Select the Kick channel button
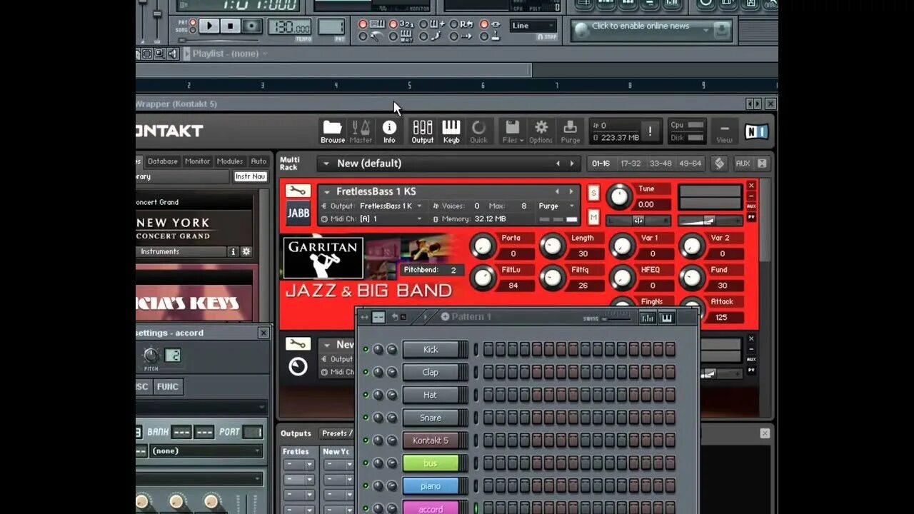 431,349
